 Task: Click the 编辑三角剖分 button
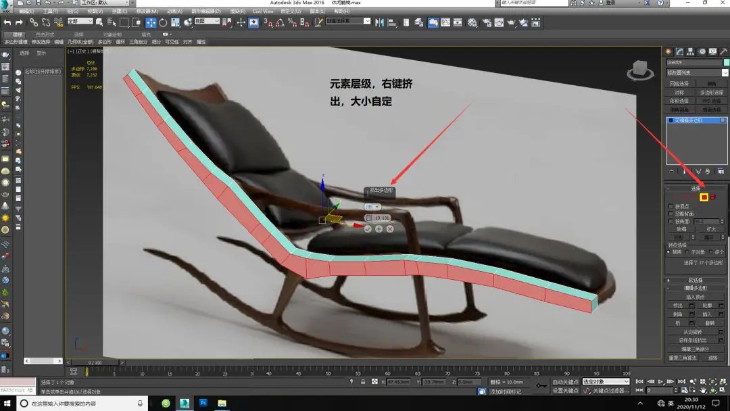pyautogui.click(x=696, y=349)
